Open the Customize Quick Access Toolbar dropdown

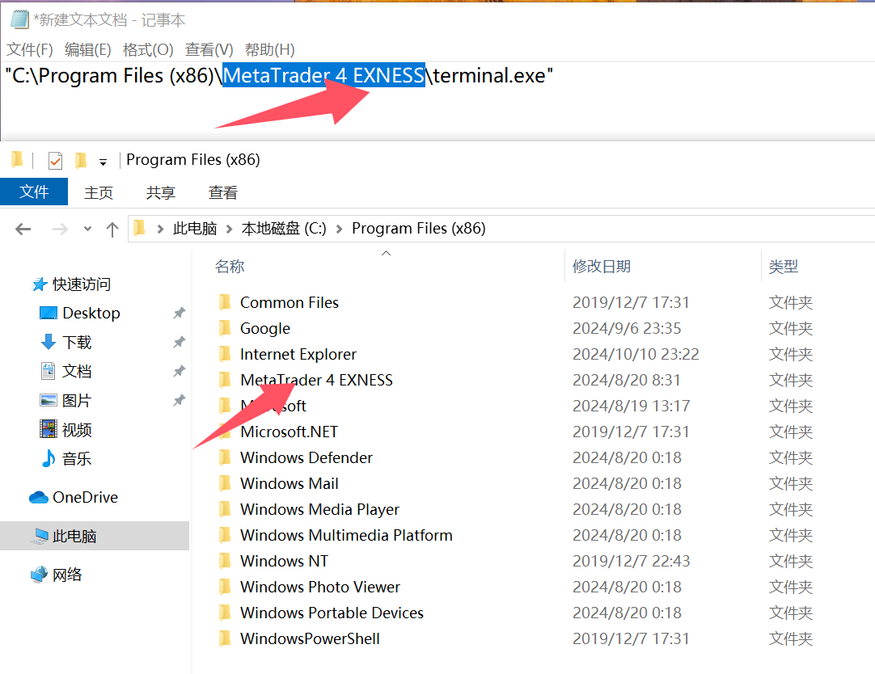point(103,162)
